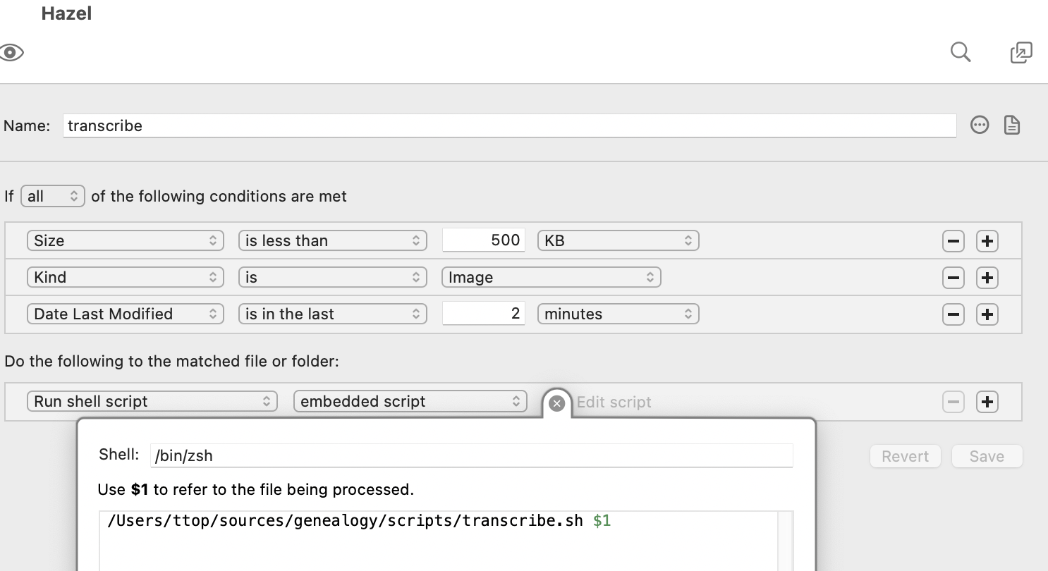Open the rule notes document icon
The image size is (1048, 571).
tap(1012, 125)
